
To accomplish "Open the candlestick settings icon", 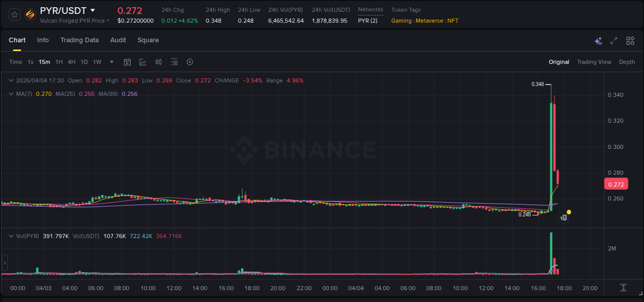I will [x=158, y=62].
